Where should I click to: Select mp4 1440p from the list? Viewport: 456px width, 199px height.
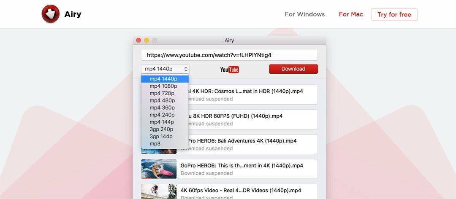tap(165, 79)
